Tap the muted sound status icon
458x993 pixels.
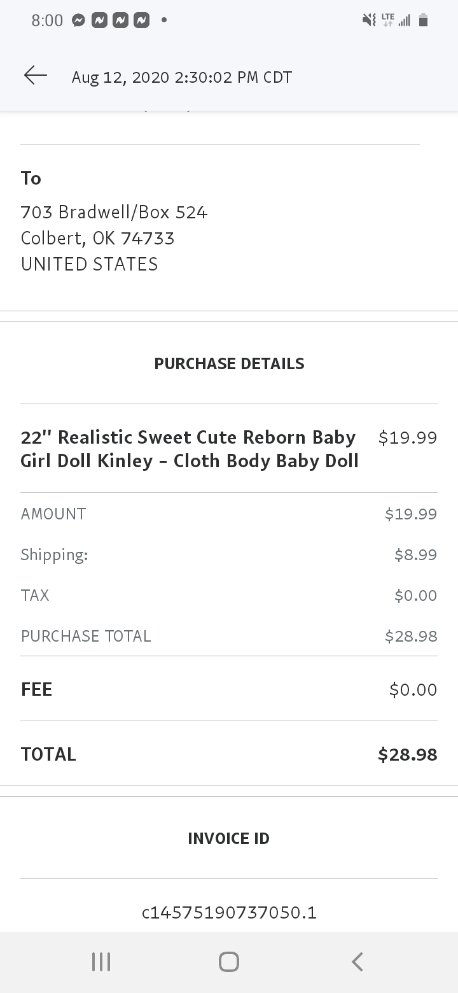(x=370, y=20)
